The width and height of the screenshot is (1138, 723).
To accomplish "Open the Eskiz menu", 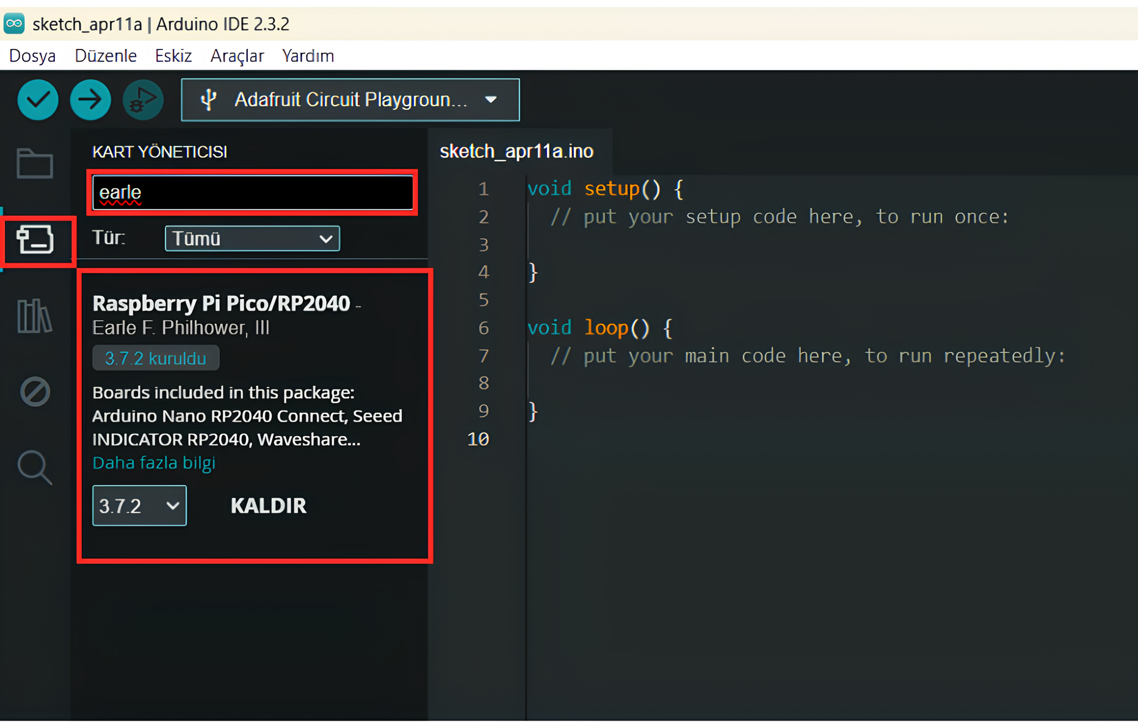I will point(173,56).
